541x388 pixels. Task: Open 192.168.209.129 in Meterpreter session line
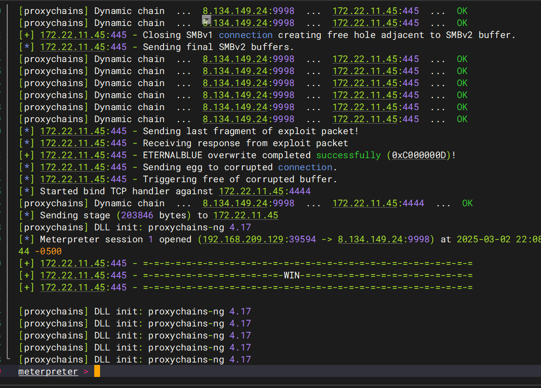(x=243, y=239)
